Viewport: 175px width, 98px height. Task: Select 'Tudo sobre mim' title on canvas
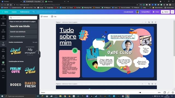tap(68, 36)
